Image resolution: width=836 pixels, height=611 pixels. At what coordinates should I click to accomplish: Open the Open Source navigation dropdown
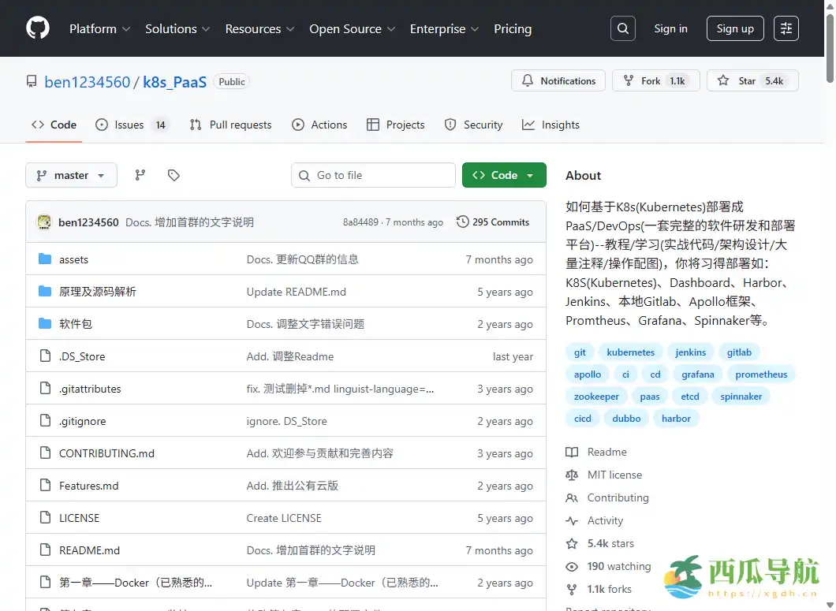(x=352, y=28)
